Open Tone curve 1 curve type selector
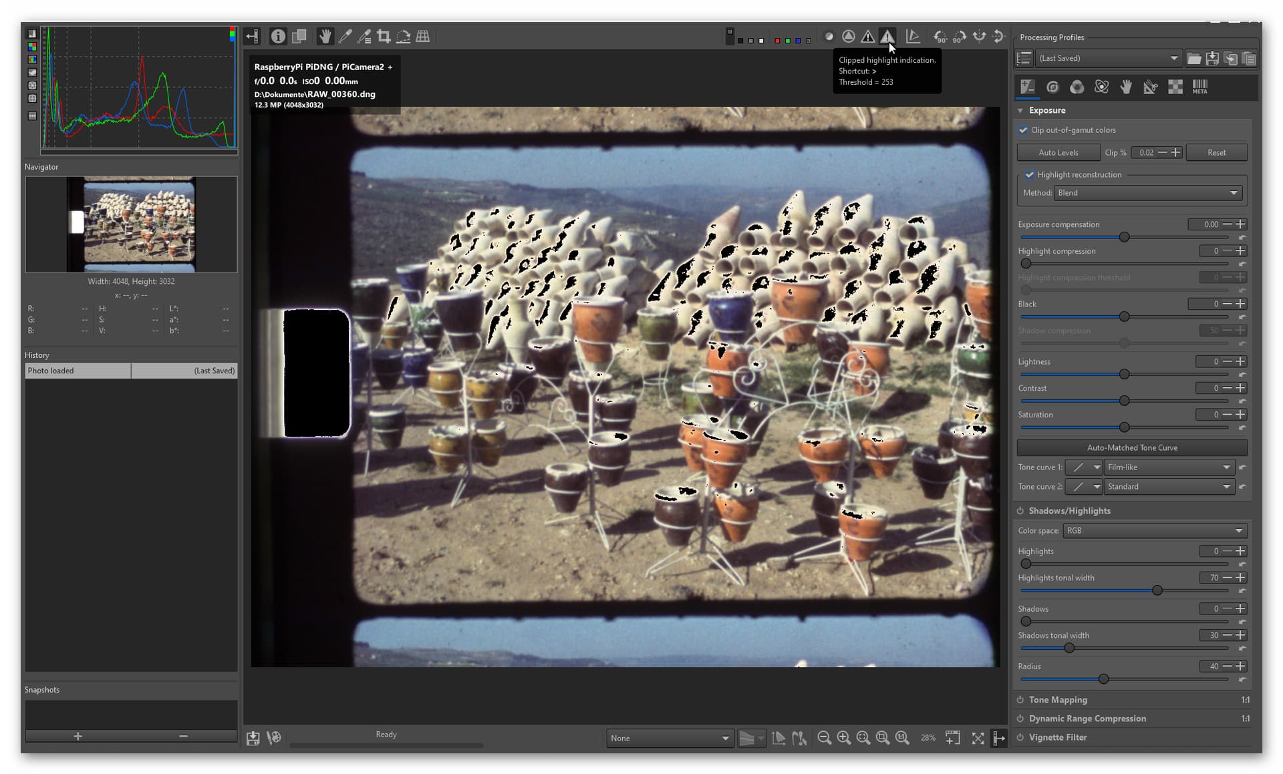The height and width of the screenshot is (774, 1283). click(1083, 467)
